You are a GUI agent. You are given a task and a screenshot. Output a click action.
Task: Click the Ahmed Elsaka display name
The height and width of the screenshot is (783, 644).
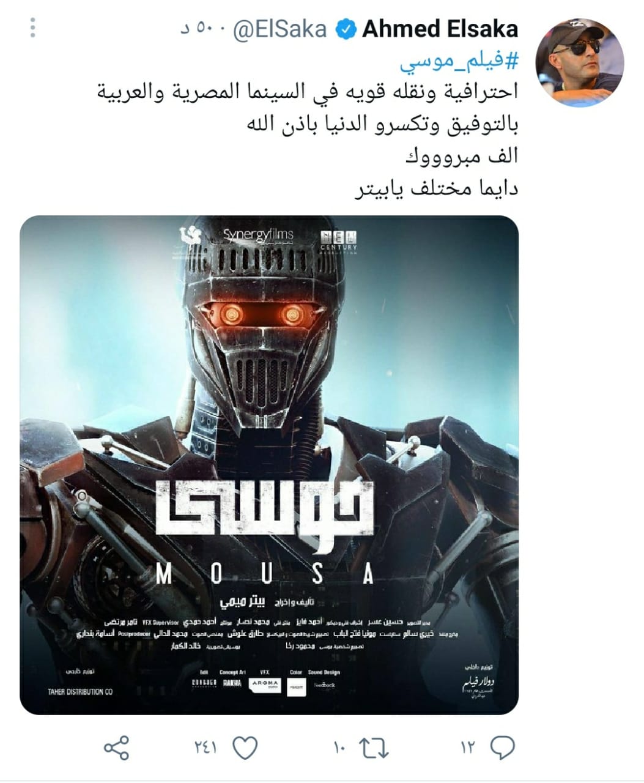(440, 29)
